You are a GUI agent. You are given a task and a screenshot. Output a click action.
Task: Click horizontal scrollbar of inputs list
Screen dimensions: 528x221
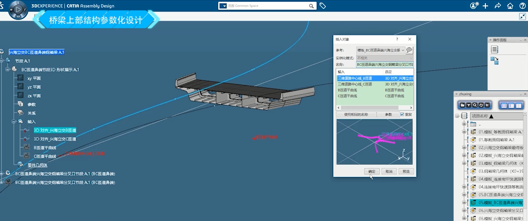click(375, 108)
